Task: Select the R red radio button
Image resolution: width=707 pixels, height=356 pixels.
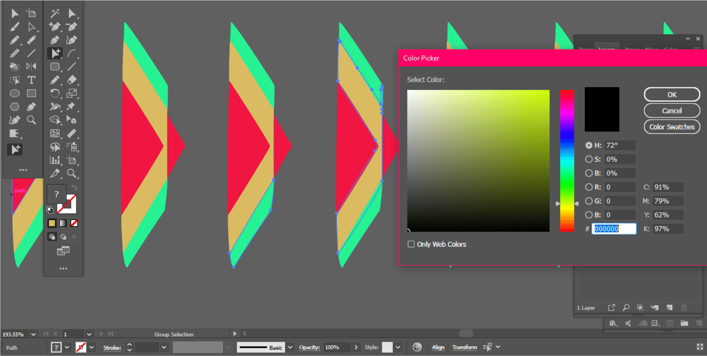Action: (x=589, y=187)
